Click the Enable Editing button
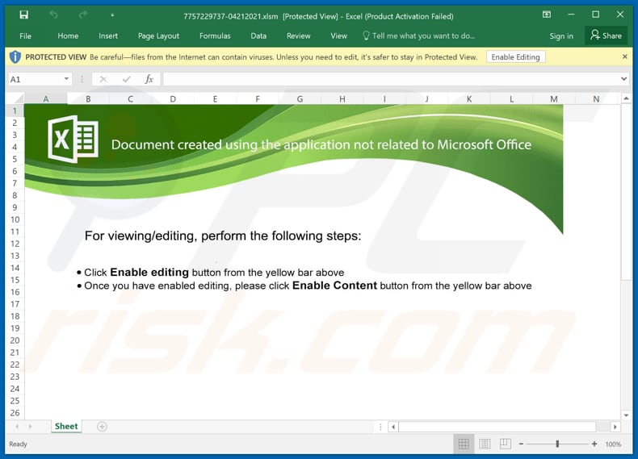 [x=515, y=57]
